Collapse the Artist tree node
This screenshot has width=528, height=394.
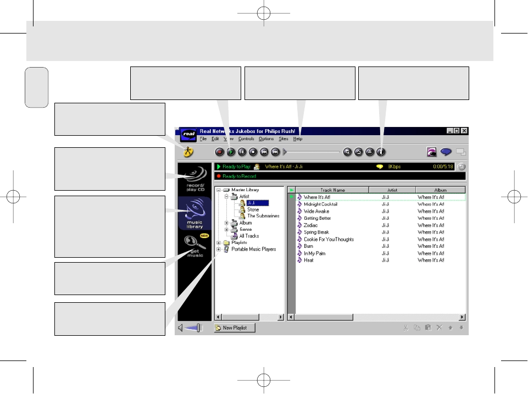[x=226, y=196]
